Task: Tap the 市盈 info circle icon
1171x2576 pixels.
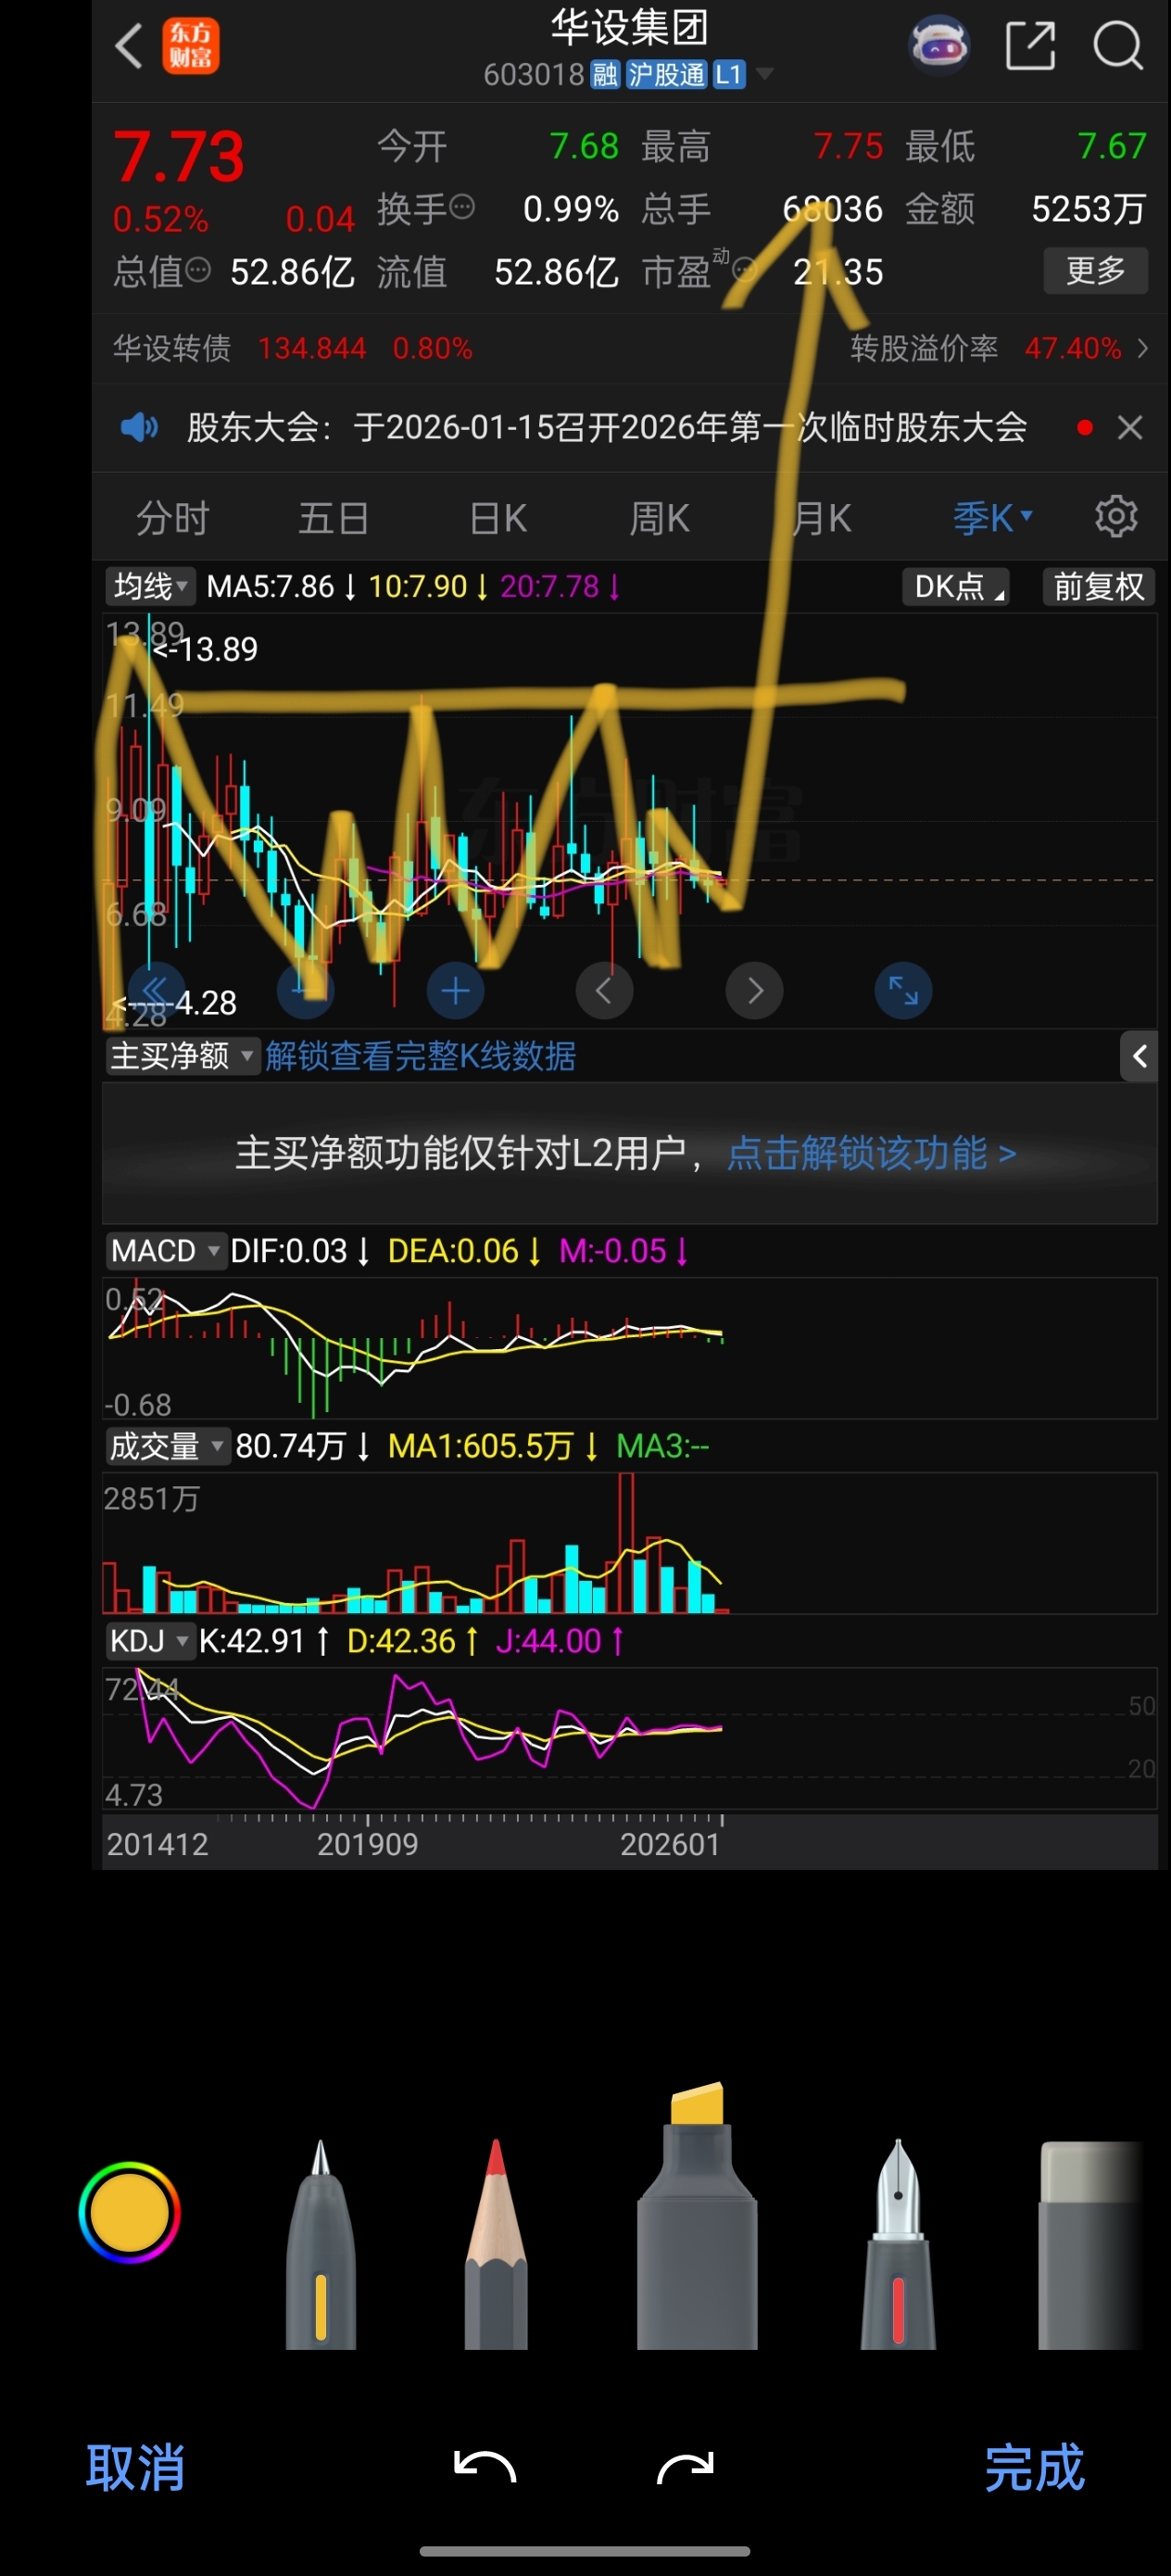Action: [743, 268]
